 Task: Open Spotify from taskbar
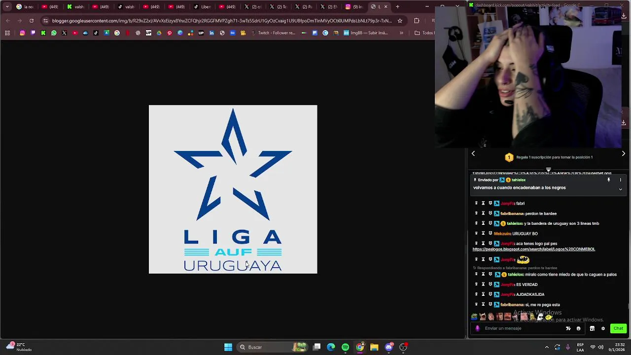(345, 347)
